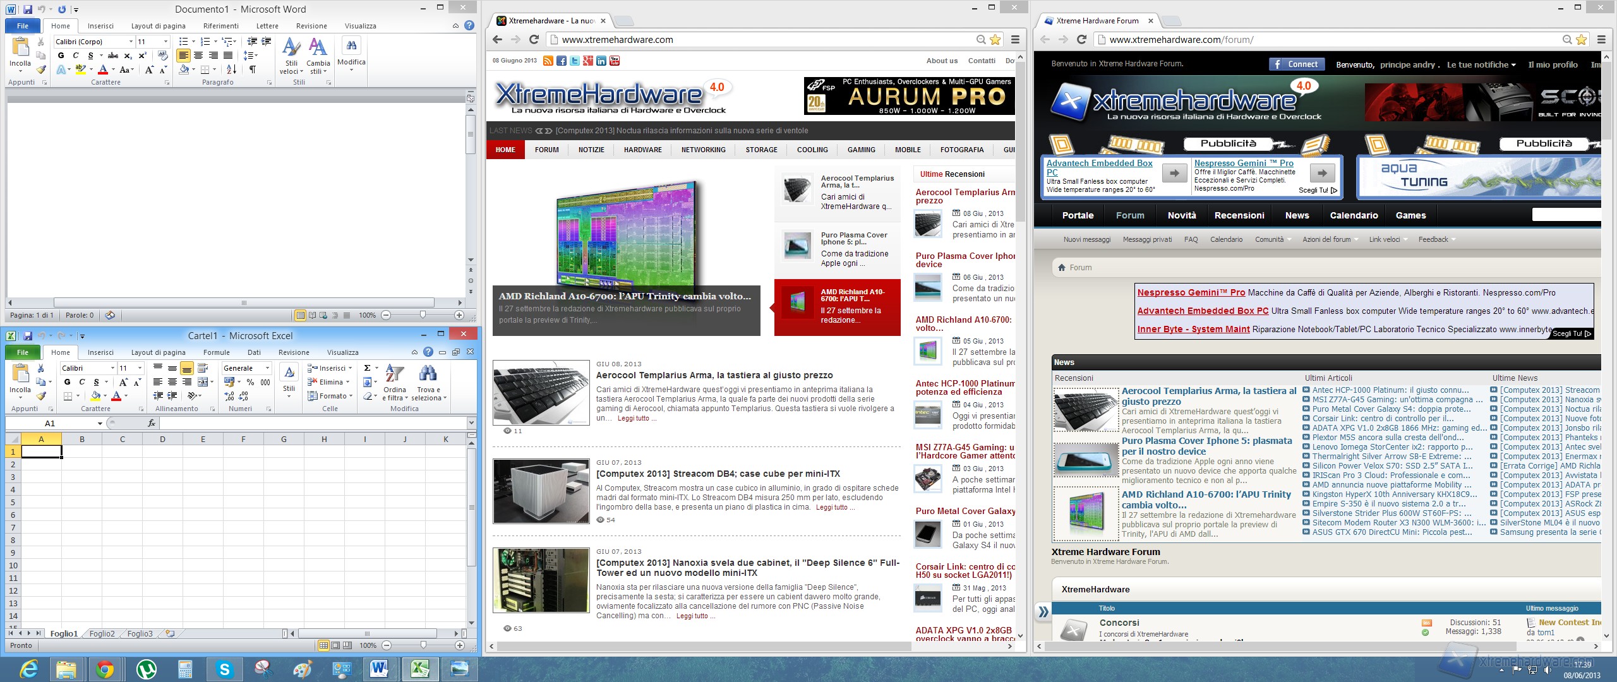This screenshot has height=682, width=1617.
Task: Open Skype from the Windows taskbar
Action: [x=224, y=668]
